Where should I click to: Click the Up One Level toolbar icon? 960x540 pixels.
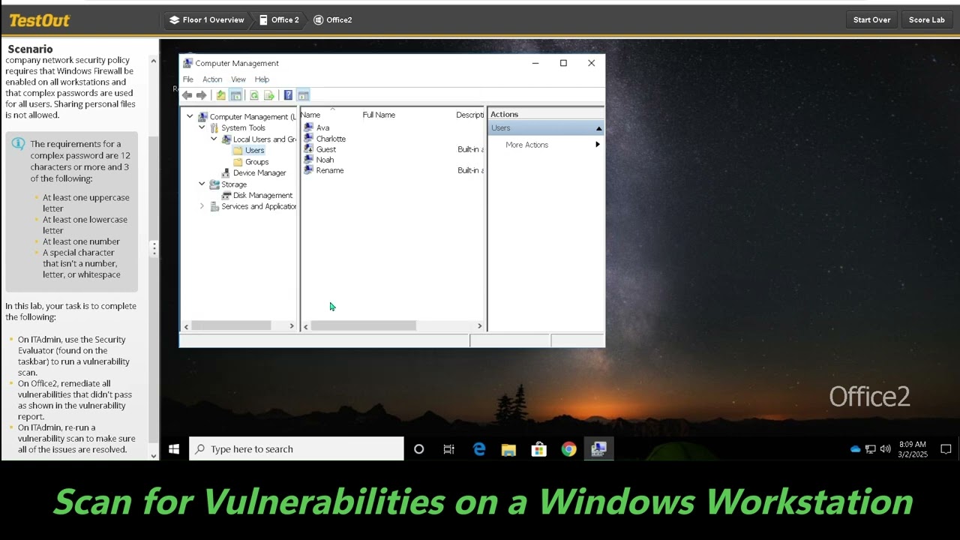click(220, 95)
